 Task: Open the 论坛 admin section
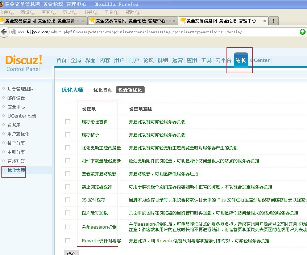148,60
